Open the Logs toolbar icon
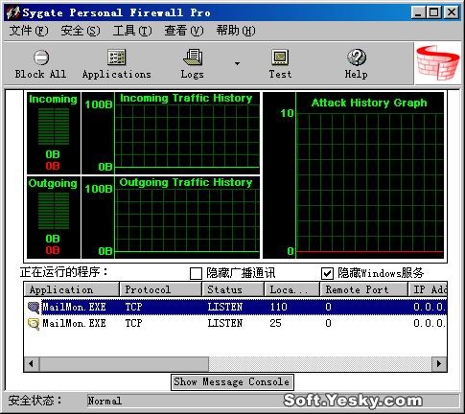The image size is (465, 414). click(x=193, y=57)
